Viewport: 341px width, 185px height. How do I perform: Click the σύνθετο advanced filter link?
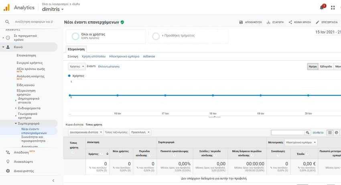point(318,133)
